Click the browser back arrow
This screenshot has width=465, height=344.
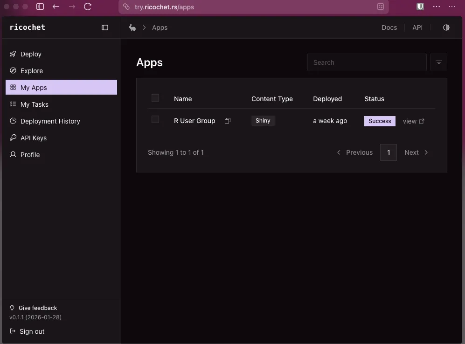coord(56,7)
